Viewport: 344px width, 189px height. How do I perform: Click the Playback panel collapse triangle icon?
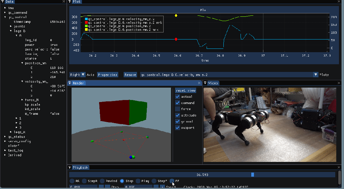tap(70, 167)
